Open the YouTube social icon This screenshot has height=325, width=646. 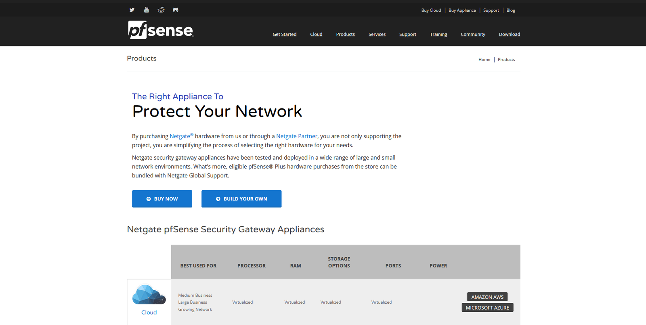pyautogui.click(x=147, y=10)
